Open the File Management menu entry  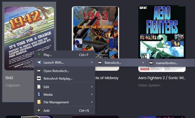65,102
